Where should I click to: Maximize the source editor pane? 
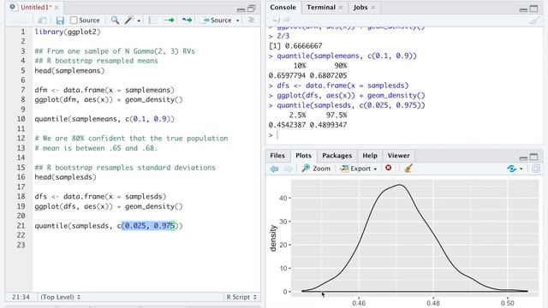[251, 9]
